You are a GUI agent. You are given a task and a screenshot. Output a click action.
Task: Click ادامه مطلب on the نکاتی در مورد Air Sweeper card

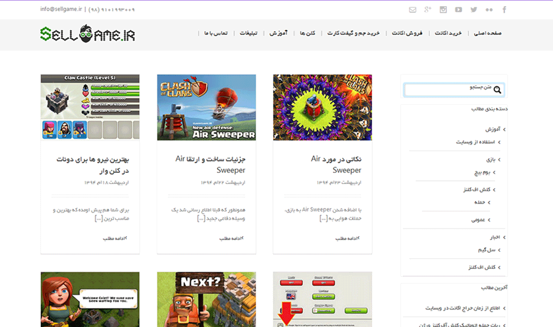(x=347, y=238)
